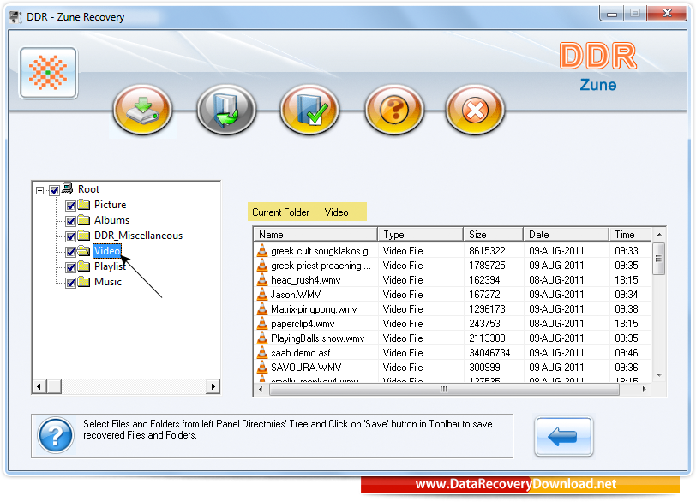The width and height of the screenshot is (696, 502).
Task: Select file greek priest preaching ...
Action: tap(321, 266)
